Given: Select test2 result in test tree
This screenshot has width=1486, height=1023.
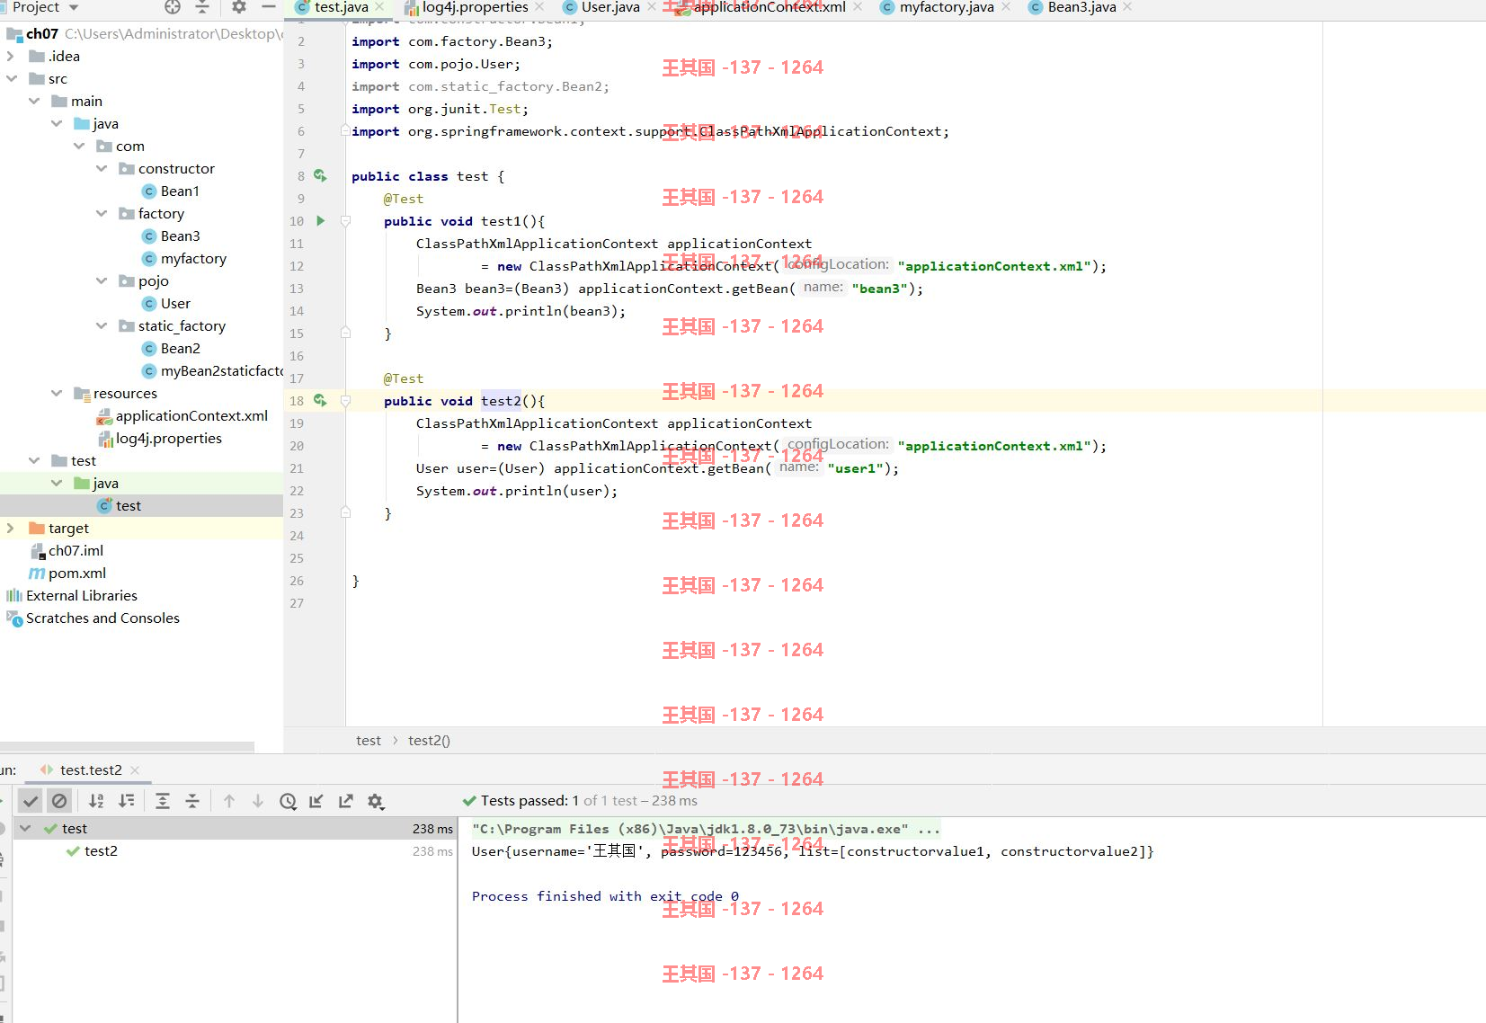Looking at the screenshot, I should pos(101,850).
